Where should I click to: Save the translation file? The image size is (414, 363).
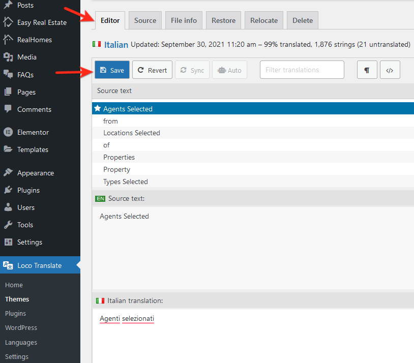click(x=112, y=70)
